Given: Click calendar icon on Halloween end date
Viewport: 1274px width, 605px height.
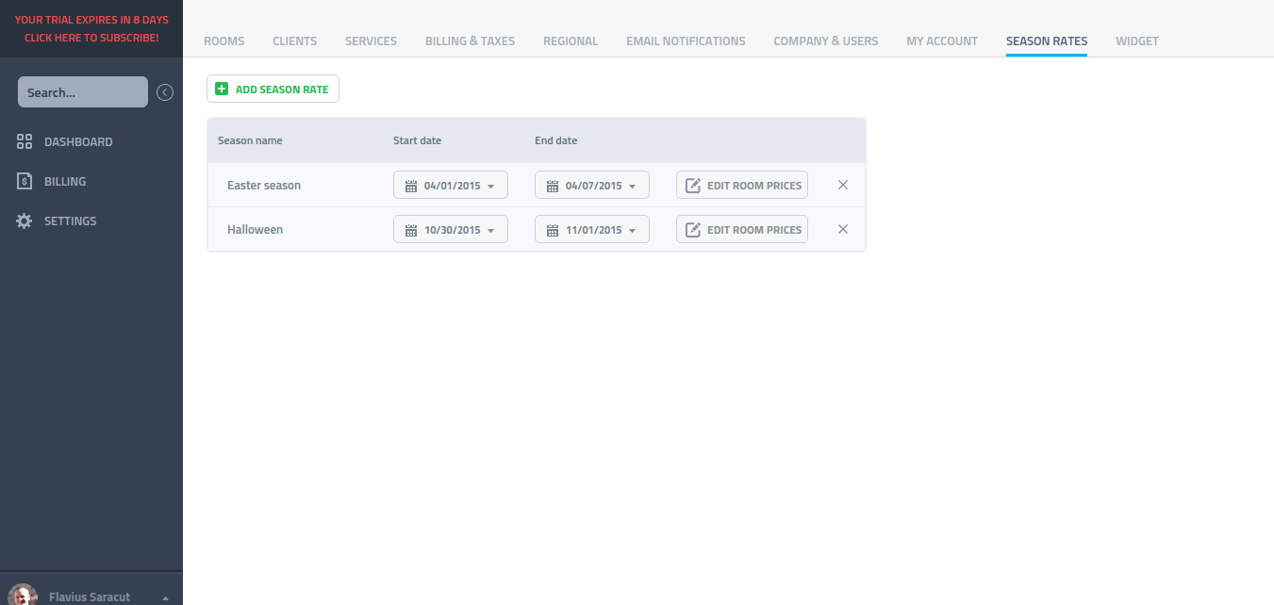Looking at the screenshot, I should point(553,231).
